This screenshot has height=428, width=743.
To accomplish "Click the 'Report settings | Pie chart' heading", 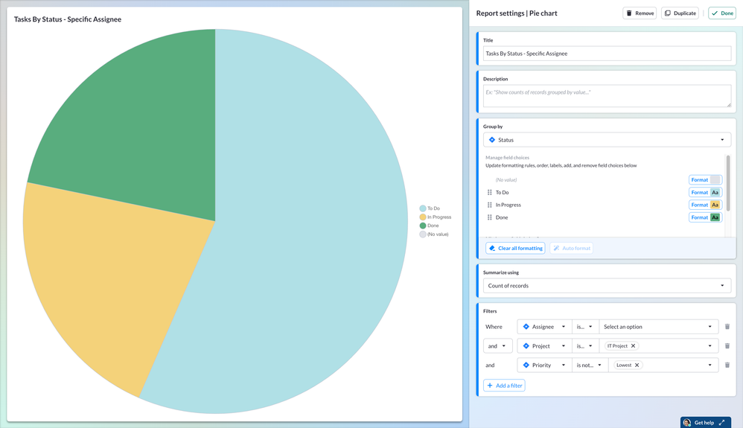I will (517, 13).
